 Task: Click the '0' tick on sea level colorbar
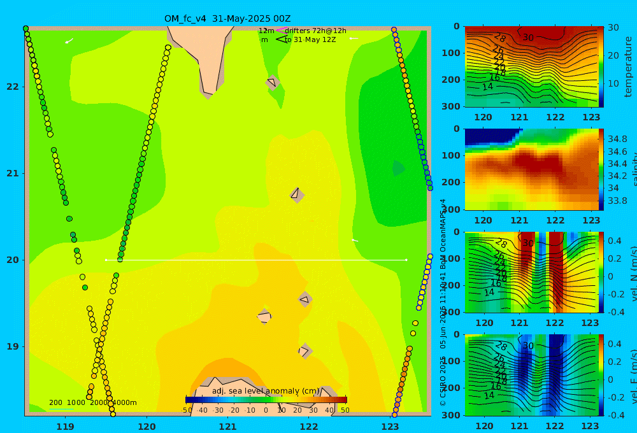[266, 410]
